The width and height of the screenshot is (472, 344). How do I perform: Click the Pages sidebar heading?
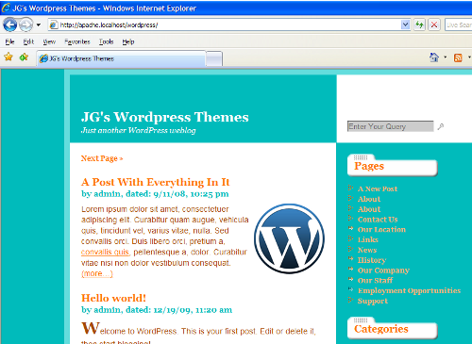369,166
